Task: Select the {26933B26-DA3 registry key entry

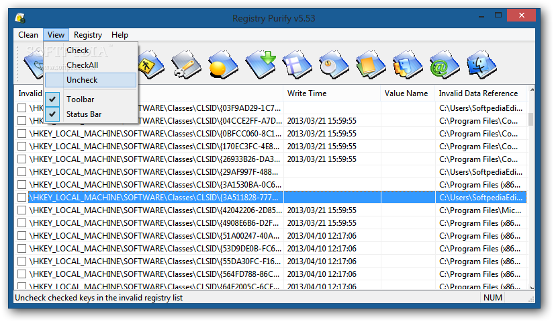Action: click(x=154, y=159)
